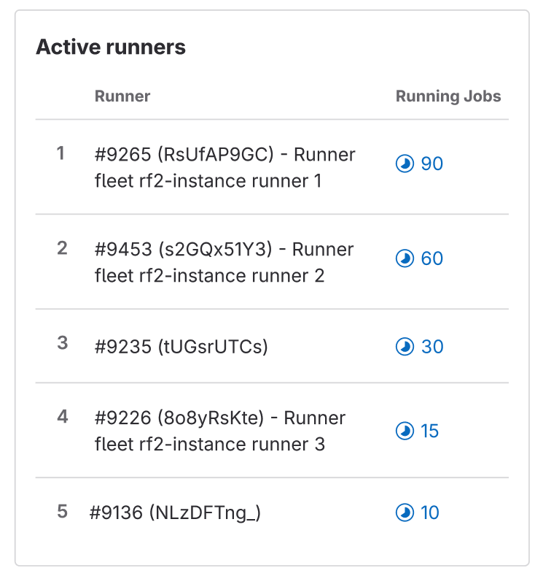Click the running status icon beside 60
Image resolution: width=543 pixels, height=576 pixels.
[405, 258]
